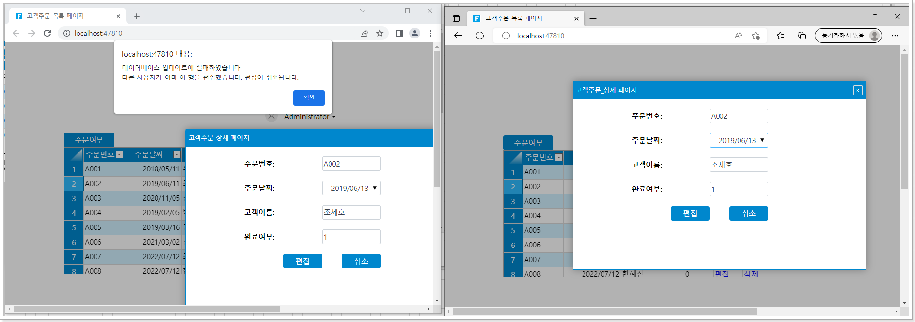
Task: Open the 주문번호 column filter in Chrome
Action: 119,154
